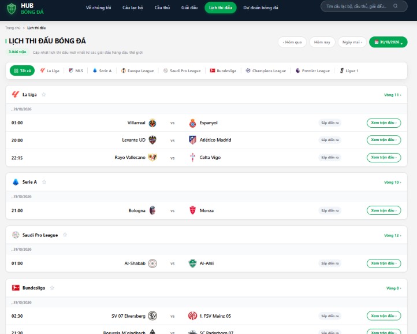The image size is (417, 334).
Task: Open the Cầu thủ menu
Action: pos(162,8)
